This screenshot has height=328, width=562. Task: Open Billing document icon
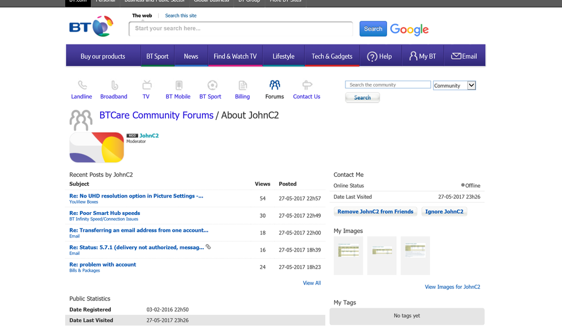tap(242, 86)
